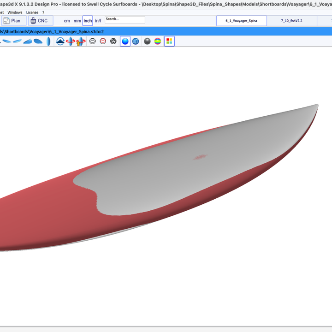Viewport: 332px width, 332px height.
Task: Open the CNC module button
Action: tap(41, 21)
